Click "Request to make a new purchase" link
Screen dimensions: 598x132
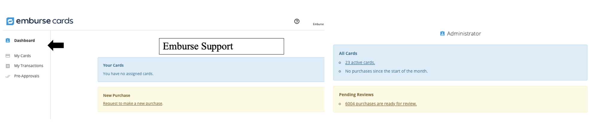coord(132,104)
